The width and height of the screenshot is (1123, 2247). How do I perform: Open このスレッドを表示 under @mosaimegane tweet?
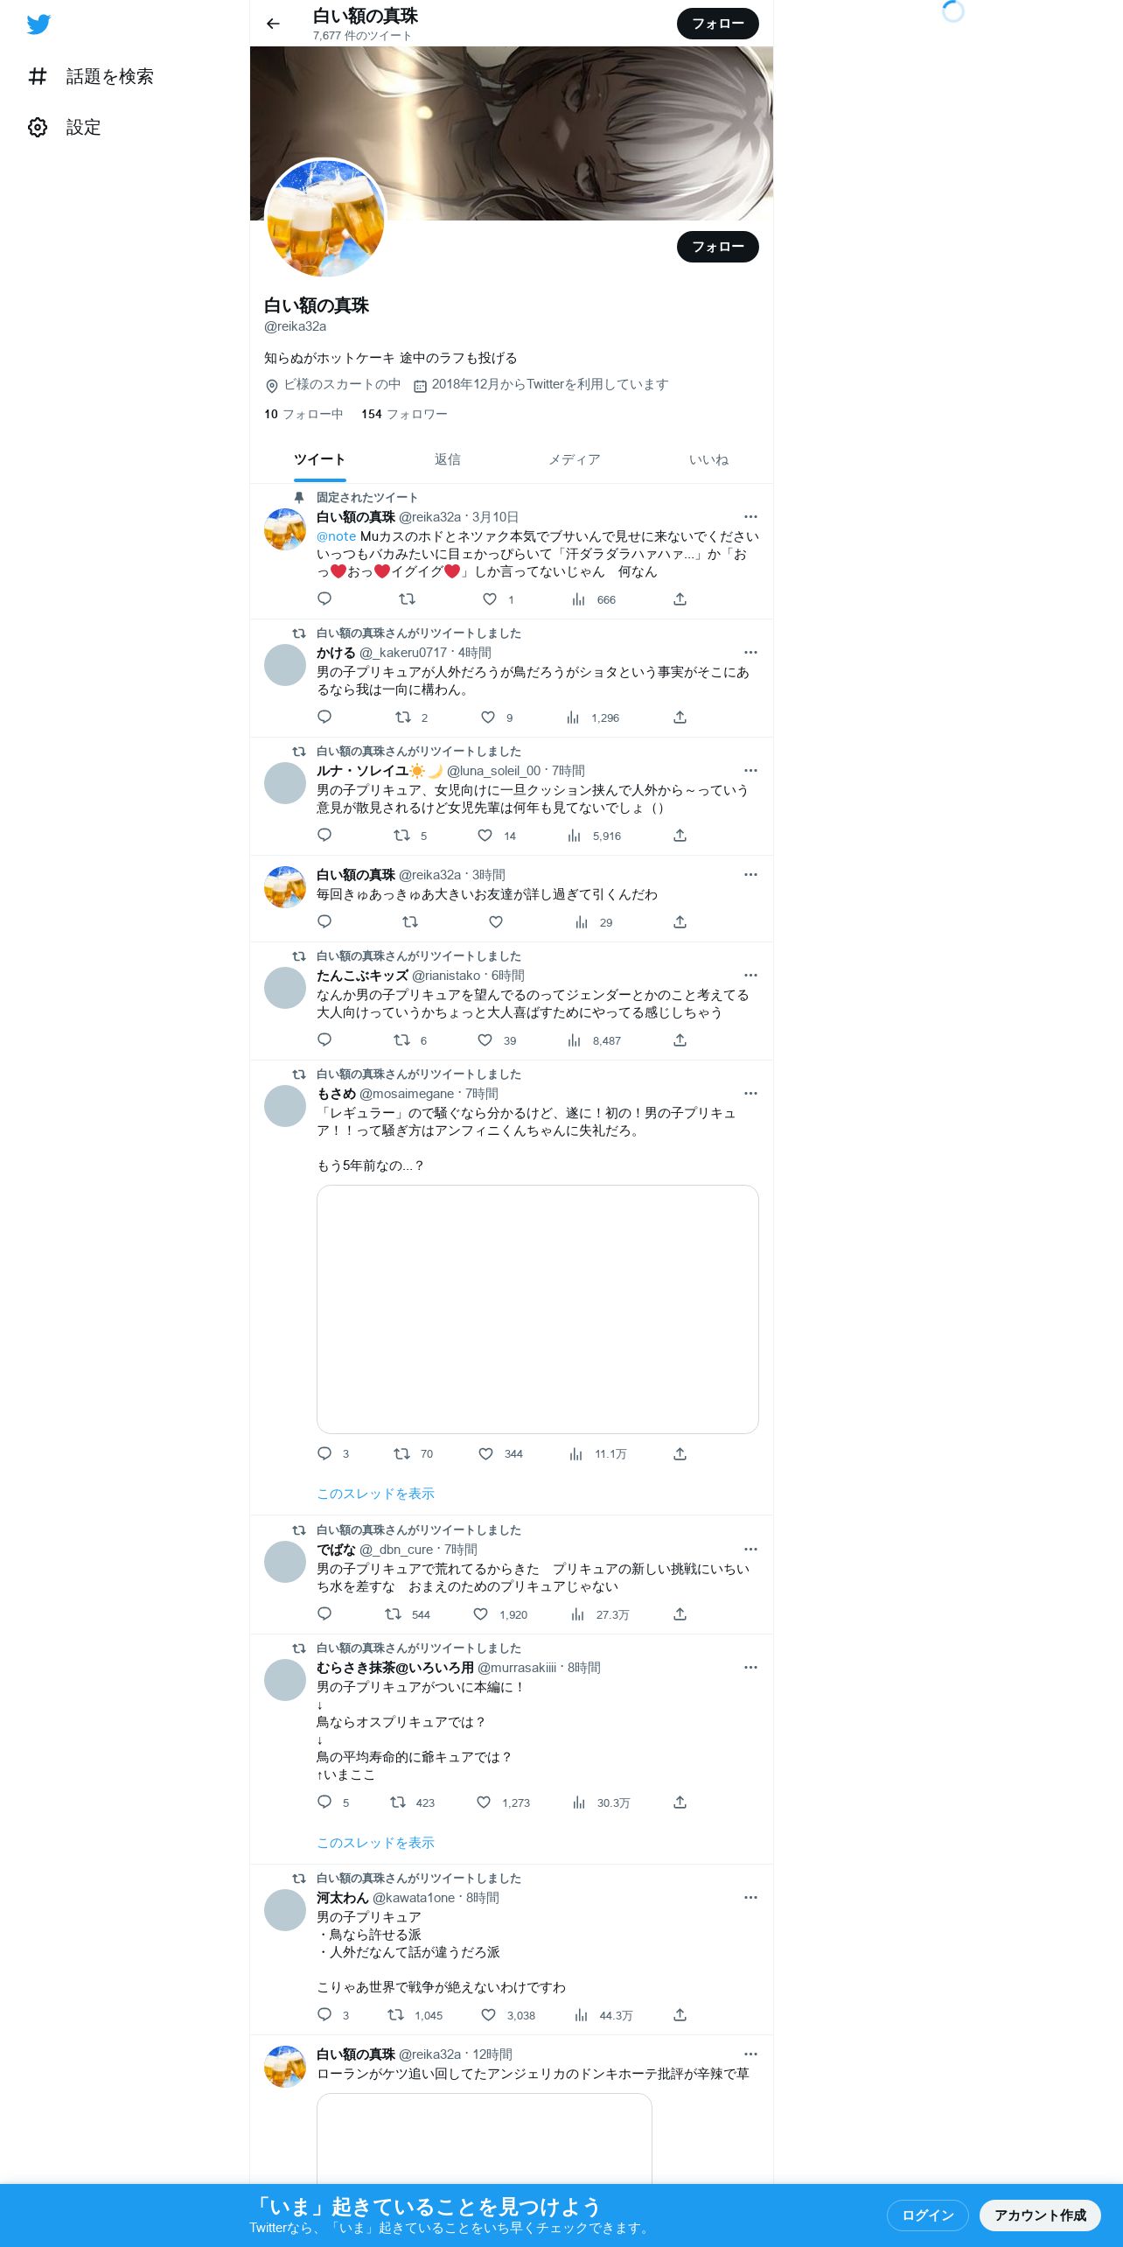375,1494
